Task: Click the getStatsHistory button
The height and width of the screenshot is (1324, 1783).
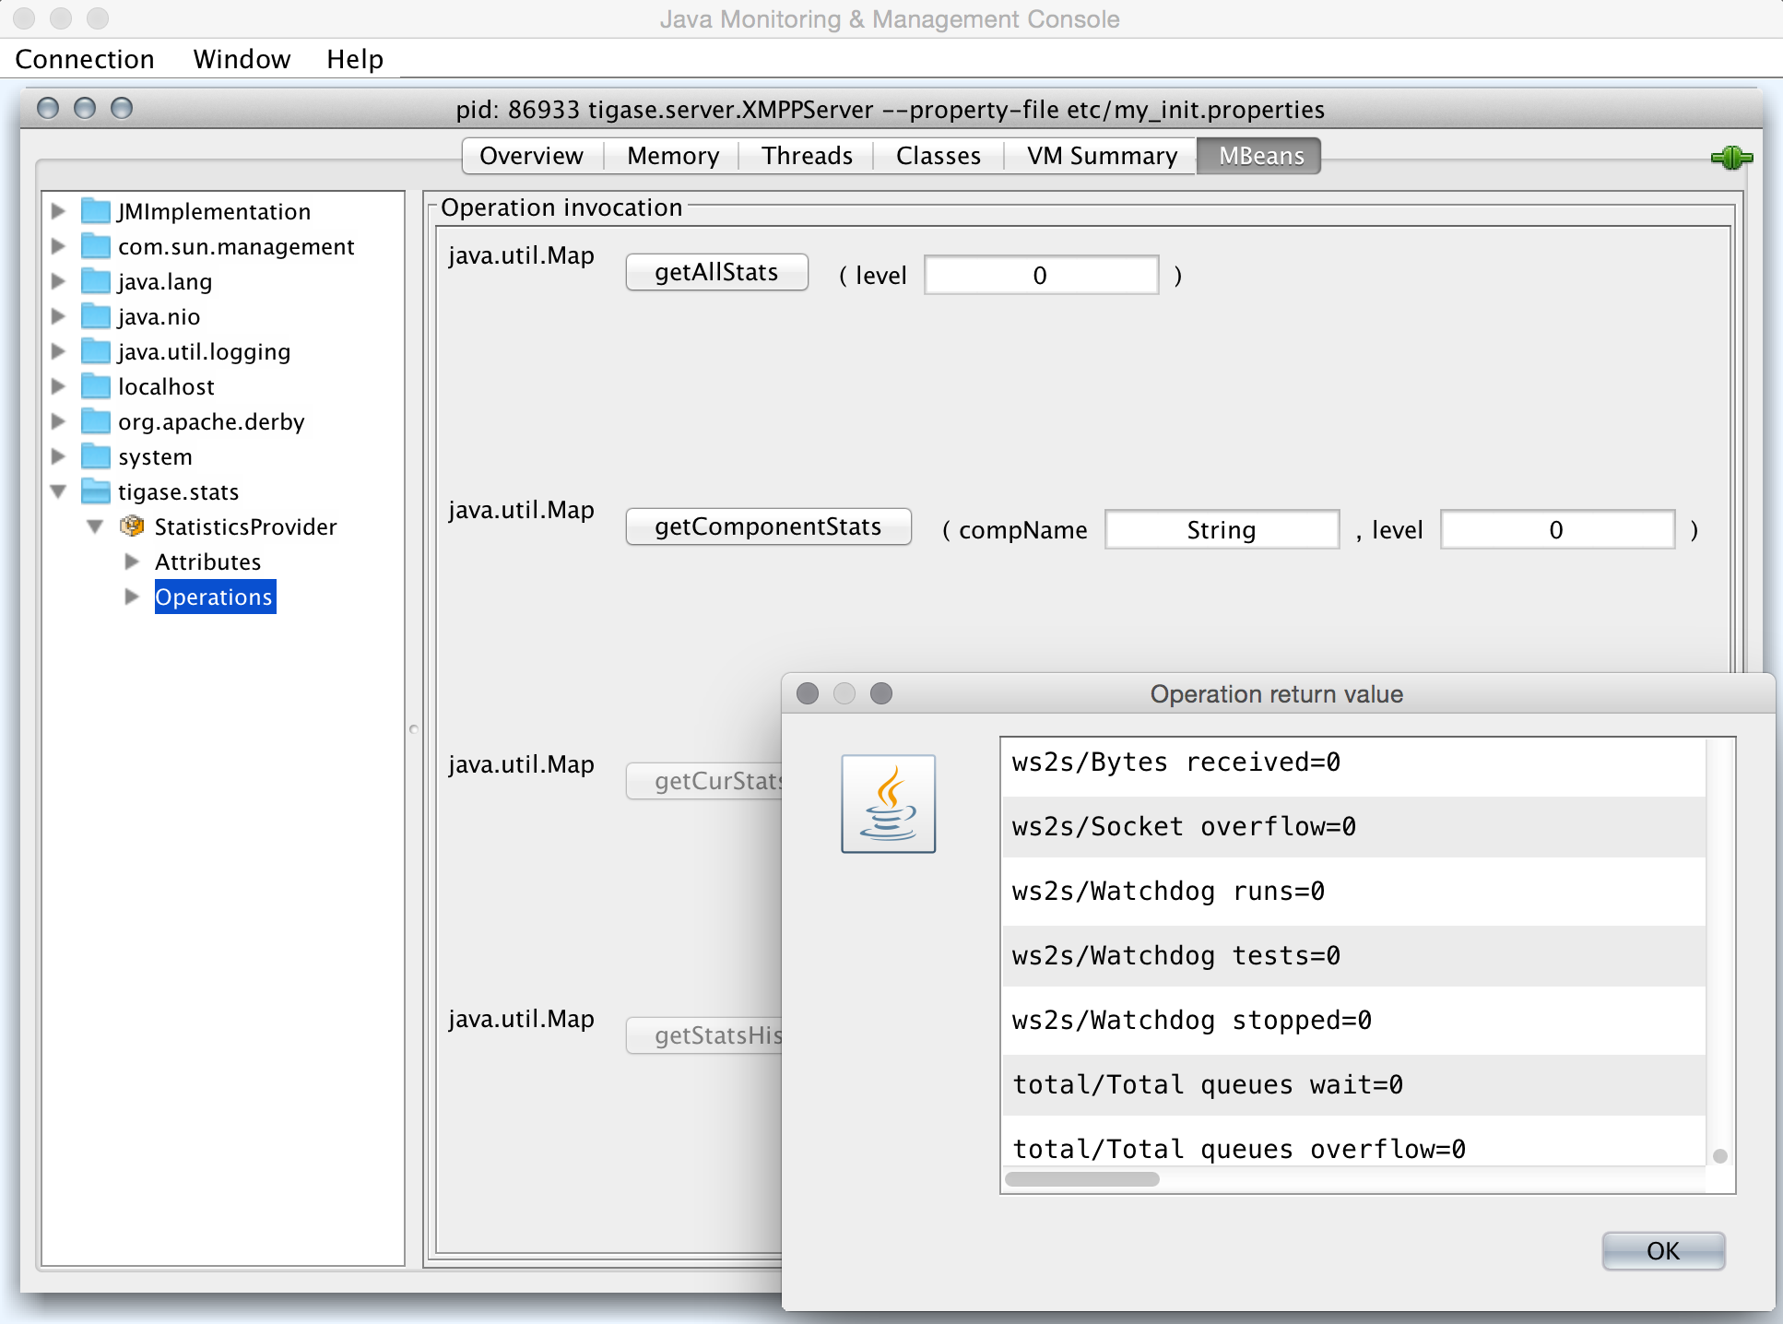Action: (704, 1035)
